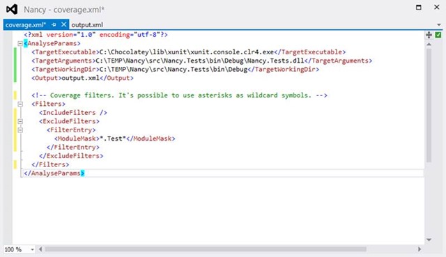Collapse the AnalyseParams node
The height and width of the screenshot is (257, 446).
click(20, 43)
